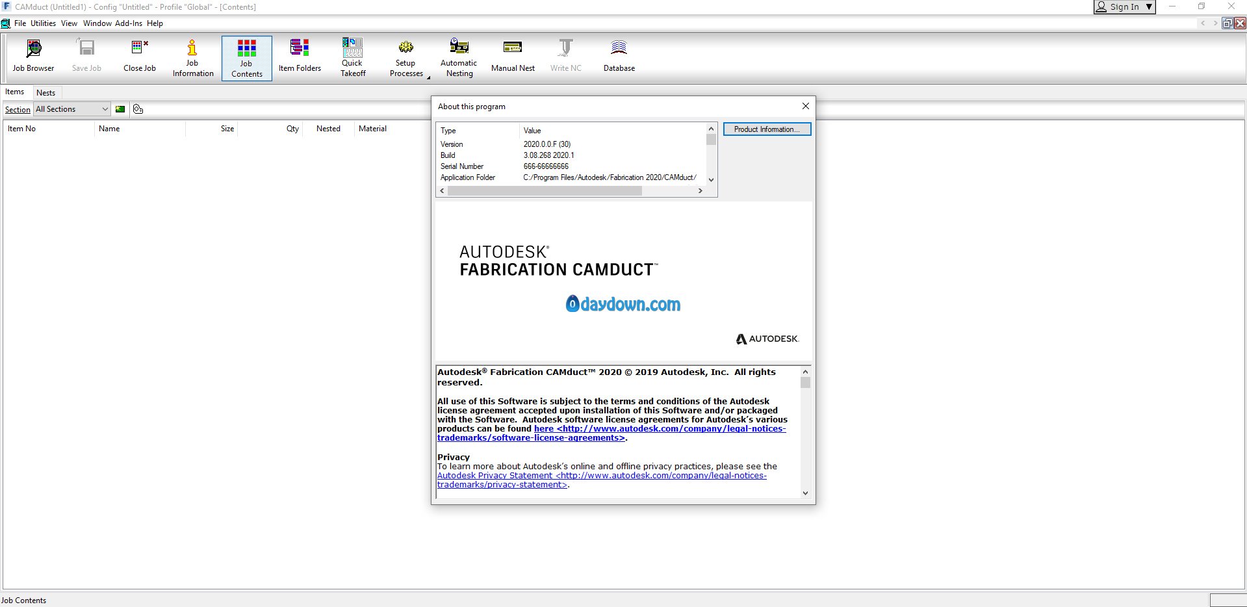Click the green section icon beside All Sections
This screenshot has height=607, width=1247.
(x=120, y=109)
